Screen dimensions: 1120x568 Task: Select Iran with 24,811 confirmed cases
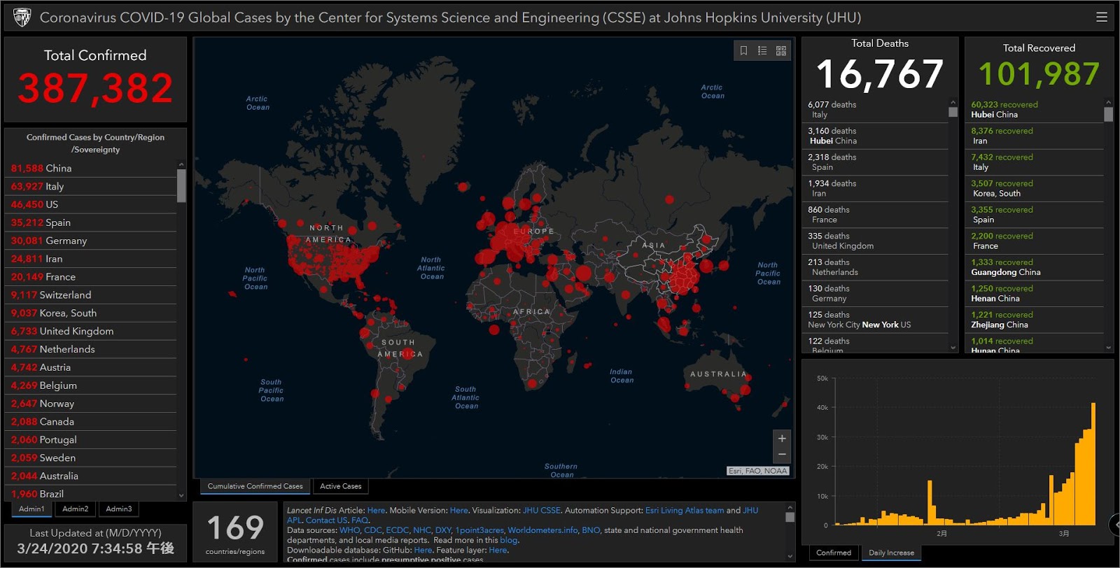pyautogui.click(x=91, y=259)
